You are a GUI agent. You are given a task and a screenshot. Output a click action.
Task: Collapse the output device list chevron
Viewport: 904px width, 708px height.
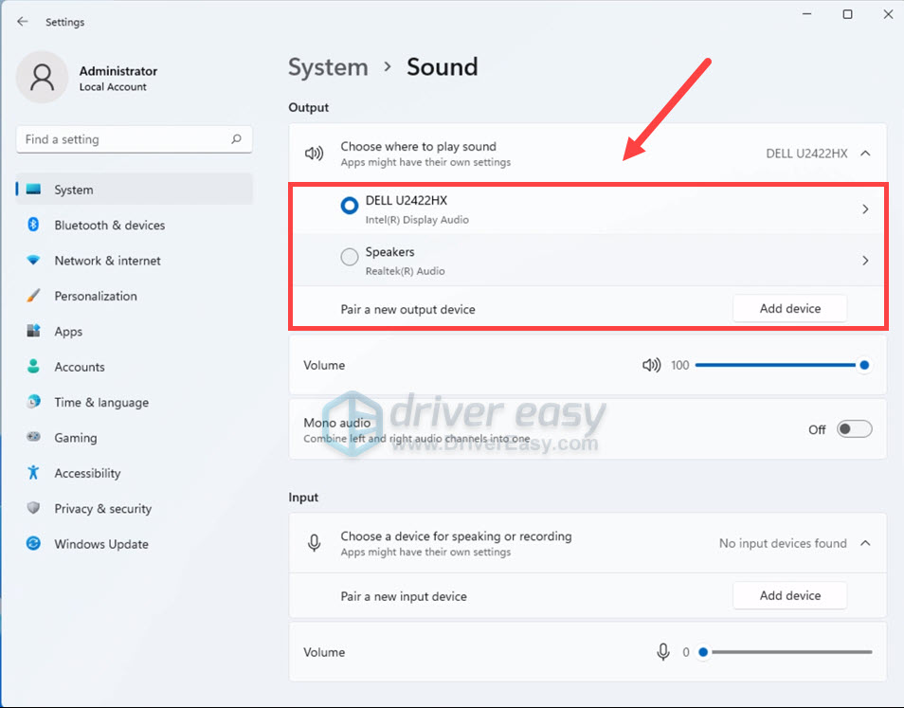[x=865, y=154]
